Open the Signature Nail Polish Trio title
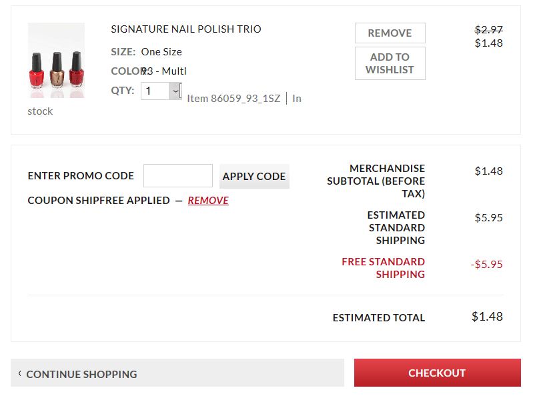 (x=186, y=29)
